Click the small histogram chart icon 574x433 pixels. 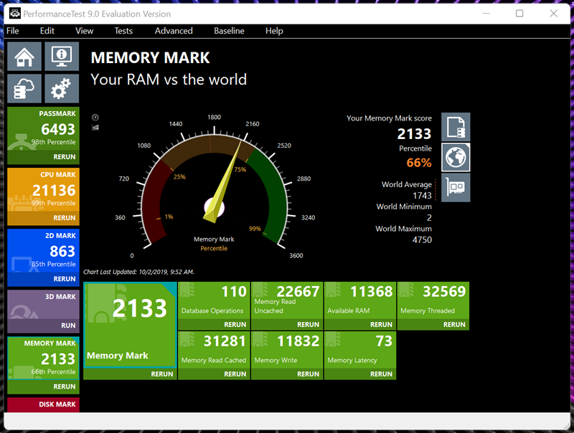(x=95, y=128)
